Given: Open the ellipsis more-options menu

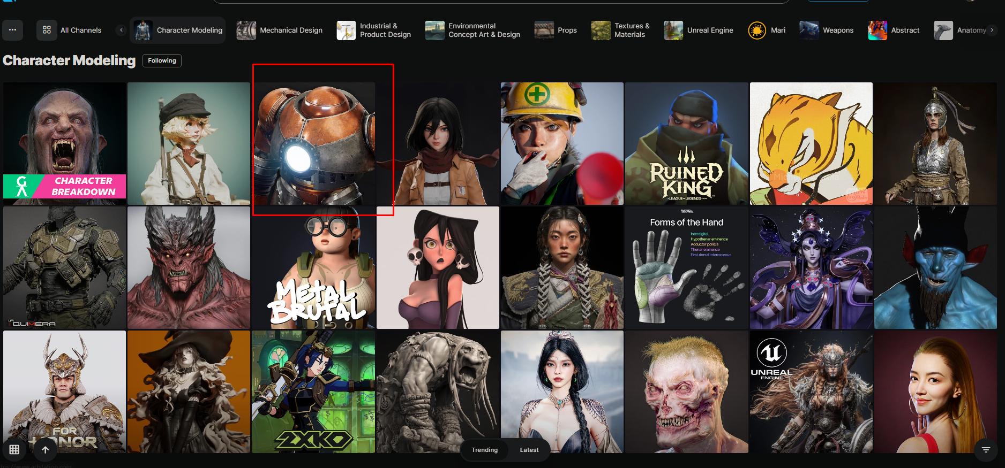Looking at the screenshot, I should [12, 30].
